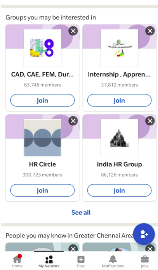Screen dimensions: 158x270
Task: Remove HR Circle from suggestions
Action: tap(73, 121)
